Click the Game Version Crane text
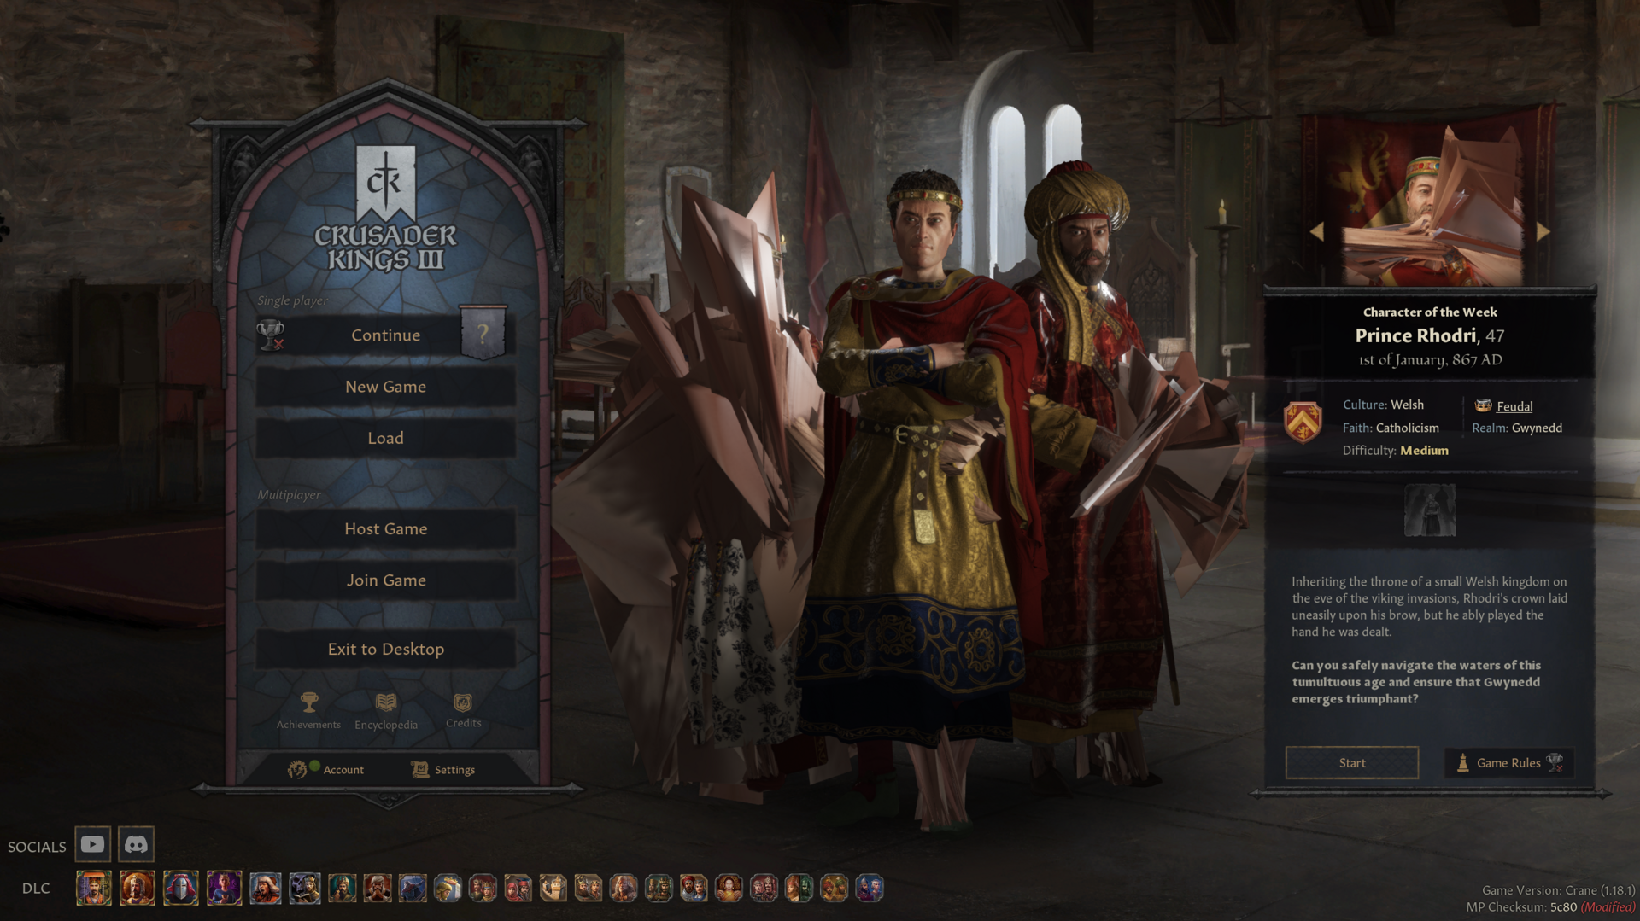1640x921 pixels. click(x=1558, y=890)
